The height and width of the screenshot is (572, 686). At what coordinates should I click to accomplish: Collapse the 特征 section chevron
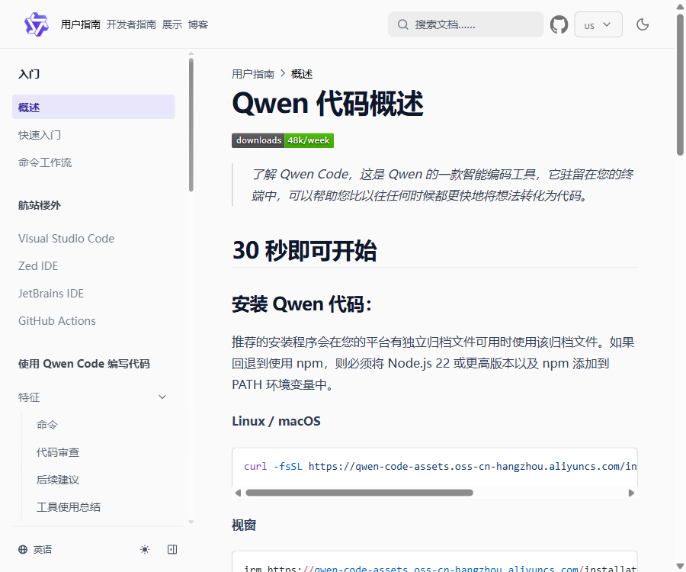point(162,397)
